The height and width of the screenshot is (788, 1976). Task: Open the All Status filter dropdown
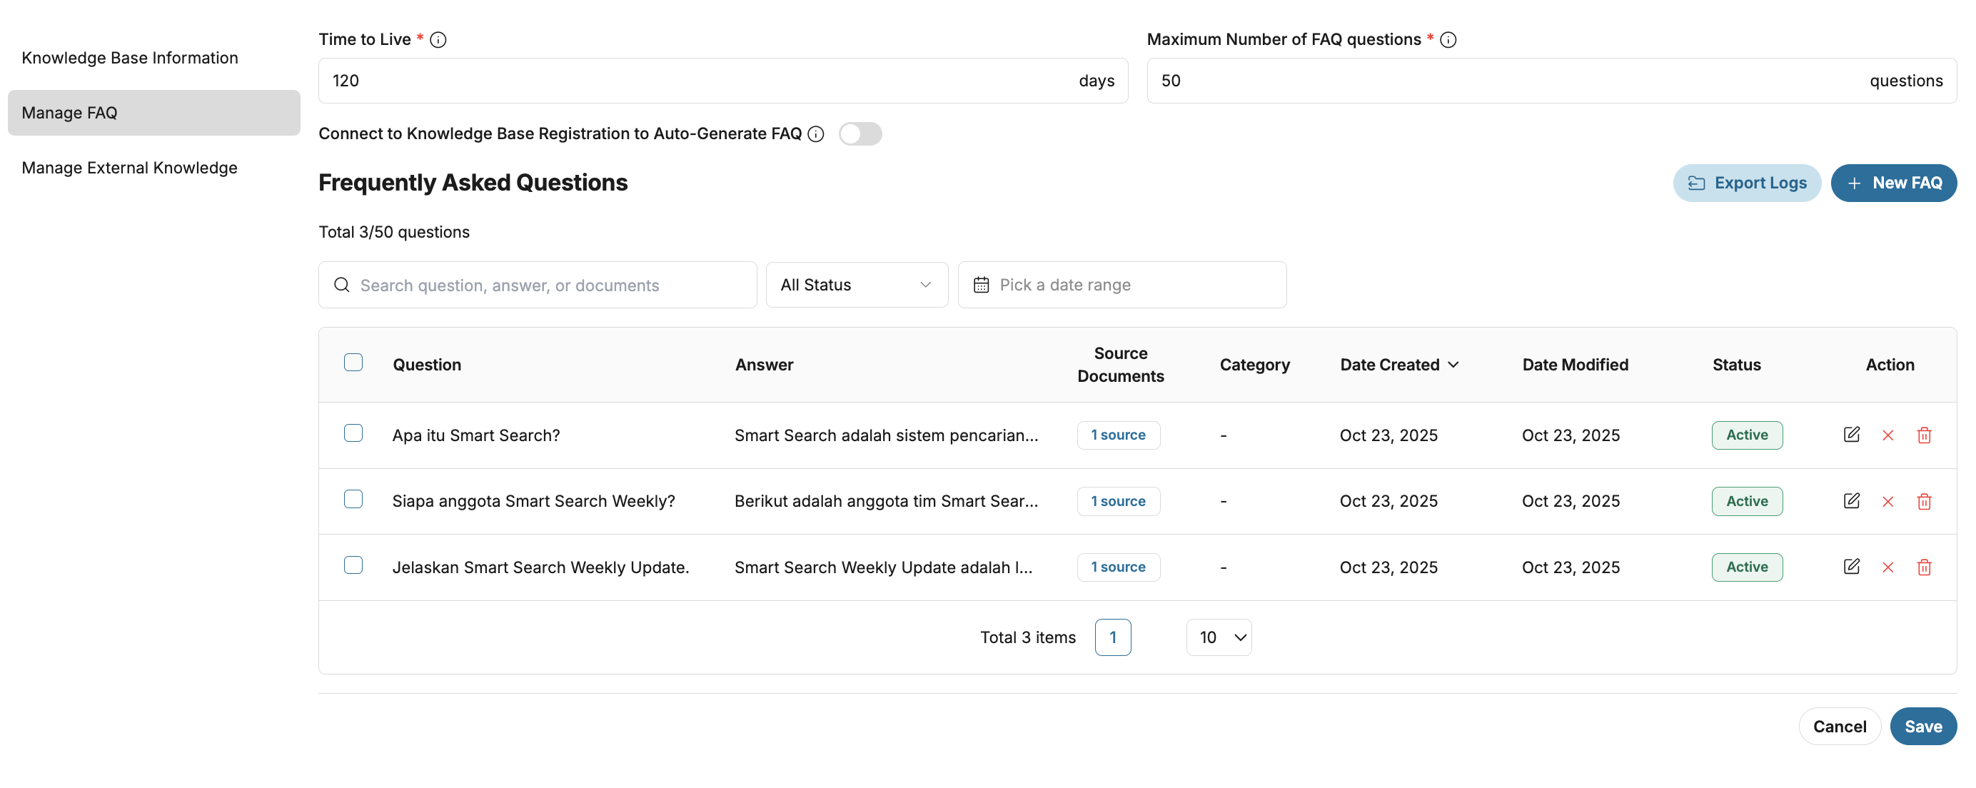pyautogui.click(x=856, y=285)
